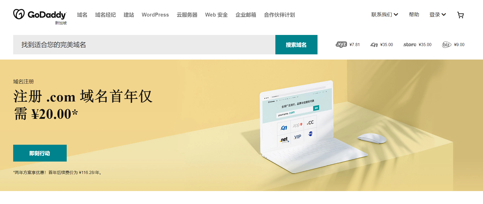Expand the 联系我们 dropdown

384,15
